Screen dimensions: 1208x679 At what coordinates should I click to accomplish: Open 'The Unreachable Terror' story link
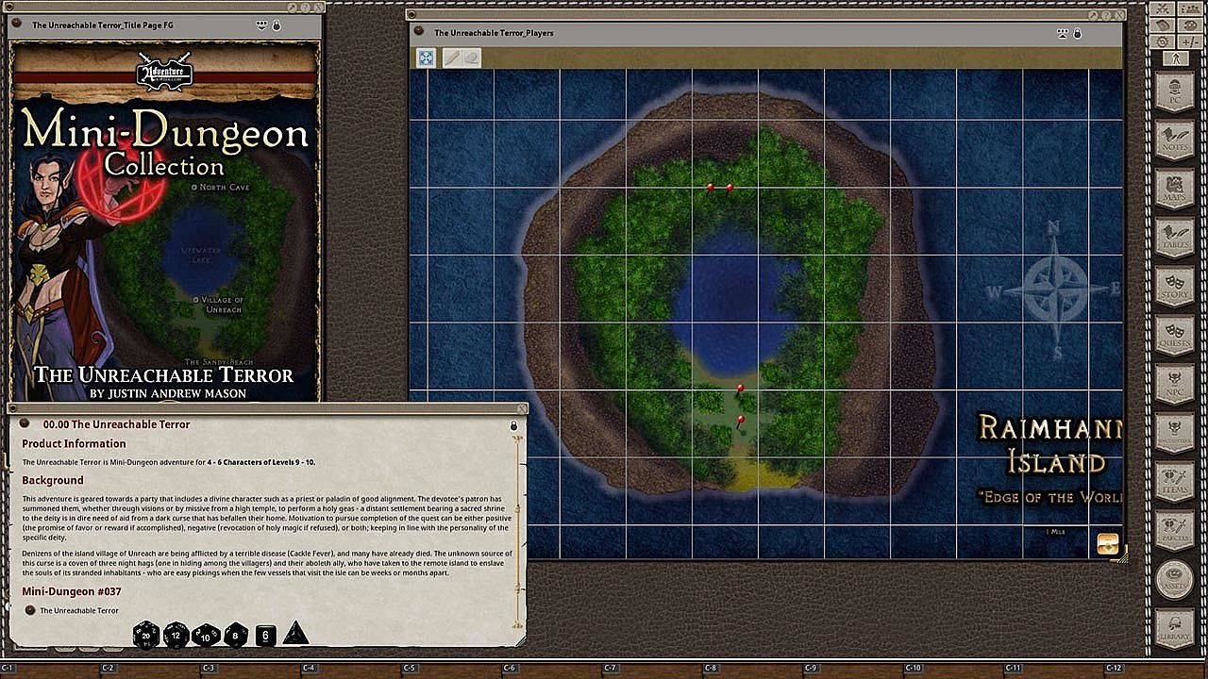point(79,610)
